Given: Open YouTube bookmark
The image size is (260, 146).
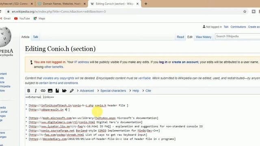Looking at the screenshot, I should [22, 19].
